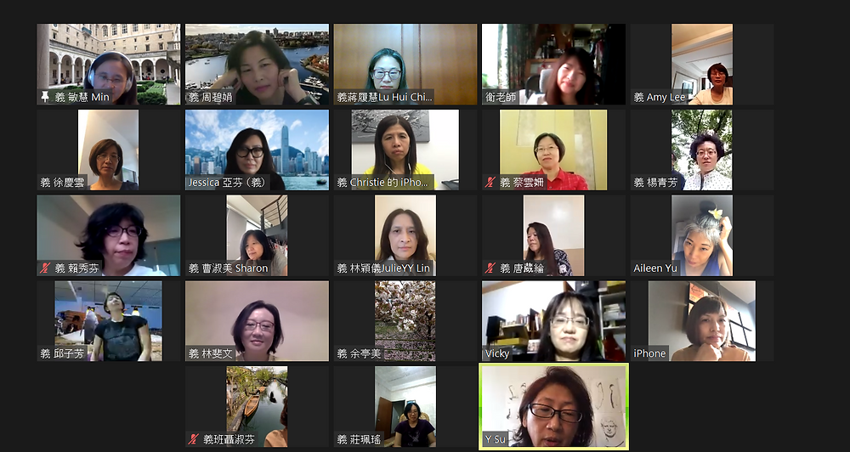This screenshot has height=452, width=850.
Task: Click muted microphone icon on 班聶淑芬's tile
Action: click(x=194, y=439)
